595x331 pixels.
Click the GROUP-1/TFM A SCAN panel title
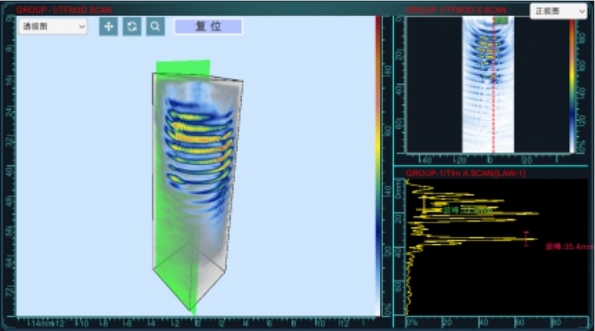(465, 173)
